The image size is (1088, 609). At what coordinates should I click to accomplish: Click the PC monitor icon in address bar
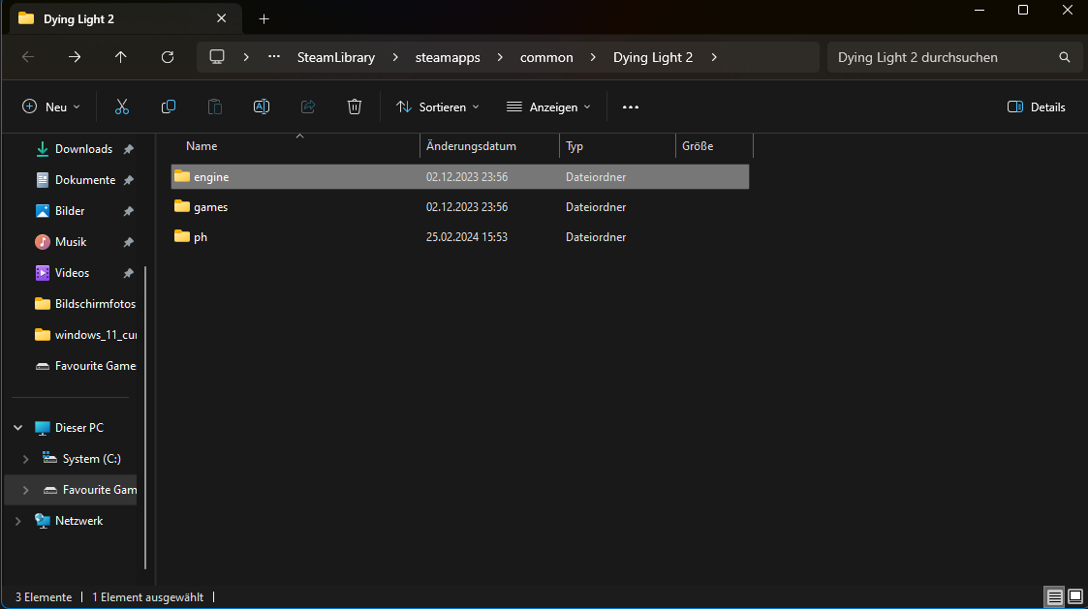click(217, 57)
